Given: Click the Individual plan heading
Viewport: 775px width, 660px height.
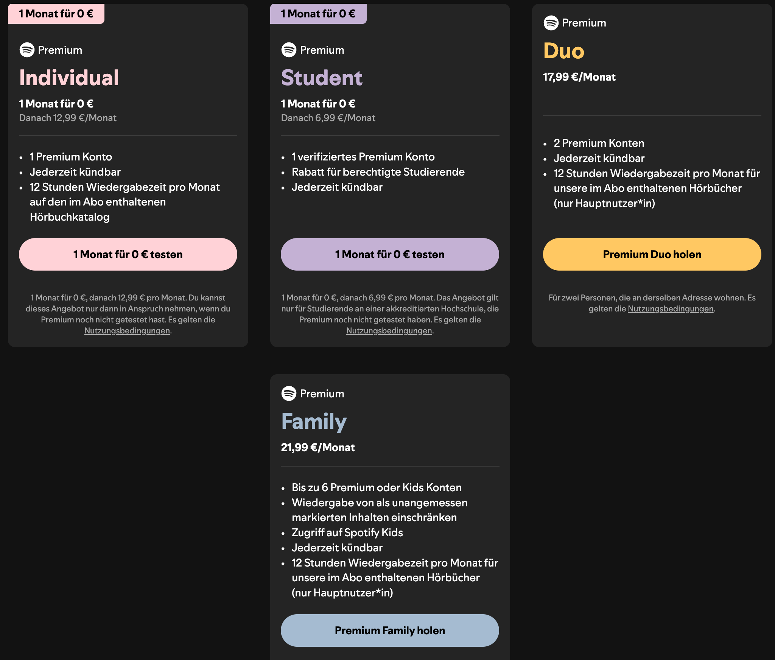Looking at the screenshot, I should point(69,78).
